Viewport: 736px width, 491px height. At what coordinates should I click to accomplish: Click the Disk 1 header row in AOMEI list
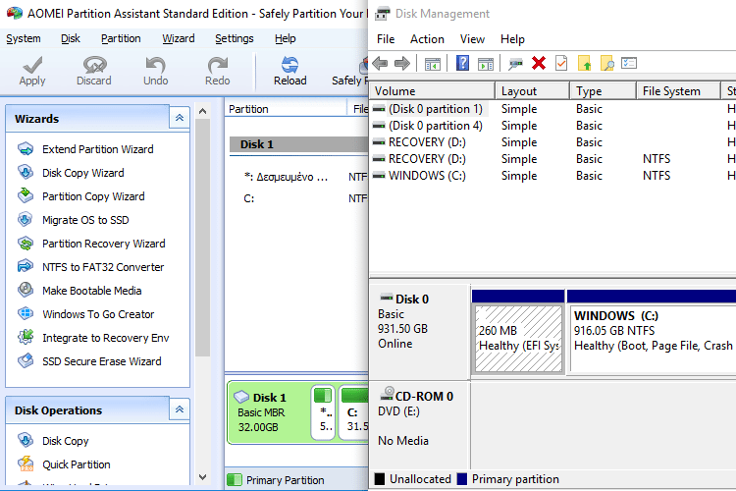(298, 144)
